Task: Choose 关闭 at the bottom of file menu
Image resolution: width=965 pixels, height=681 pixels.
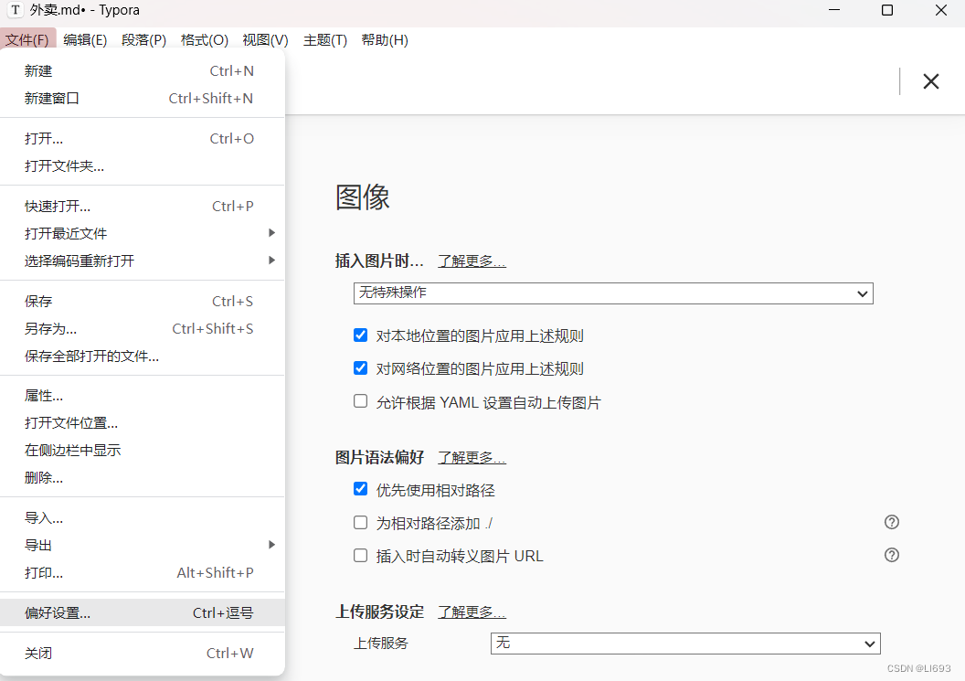Action: click(143, 654)
